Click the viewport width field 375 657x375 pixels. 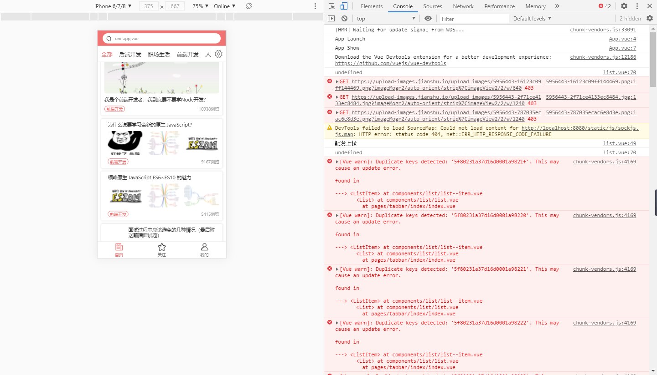[149, 6]
